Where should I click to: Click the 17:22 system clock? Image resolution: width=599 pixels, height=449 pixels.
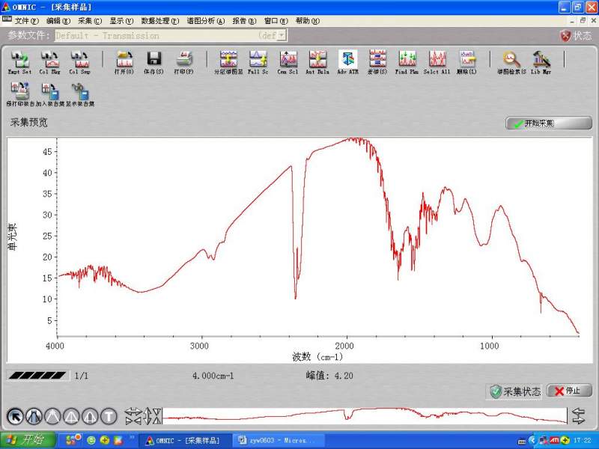(583, 440)
